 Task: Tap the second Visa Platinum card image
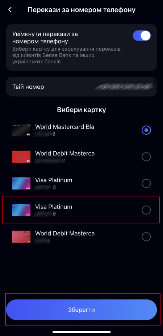tap(21, 210)
